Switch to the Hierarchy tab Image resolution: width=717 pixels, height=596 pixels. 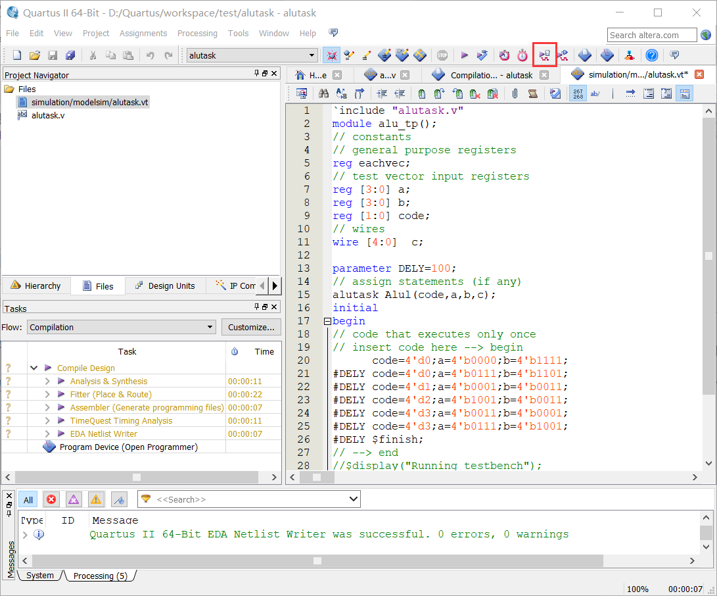tap(36, 286)
